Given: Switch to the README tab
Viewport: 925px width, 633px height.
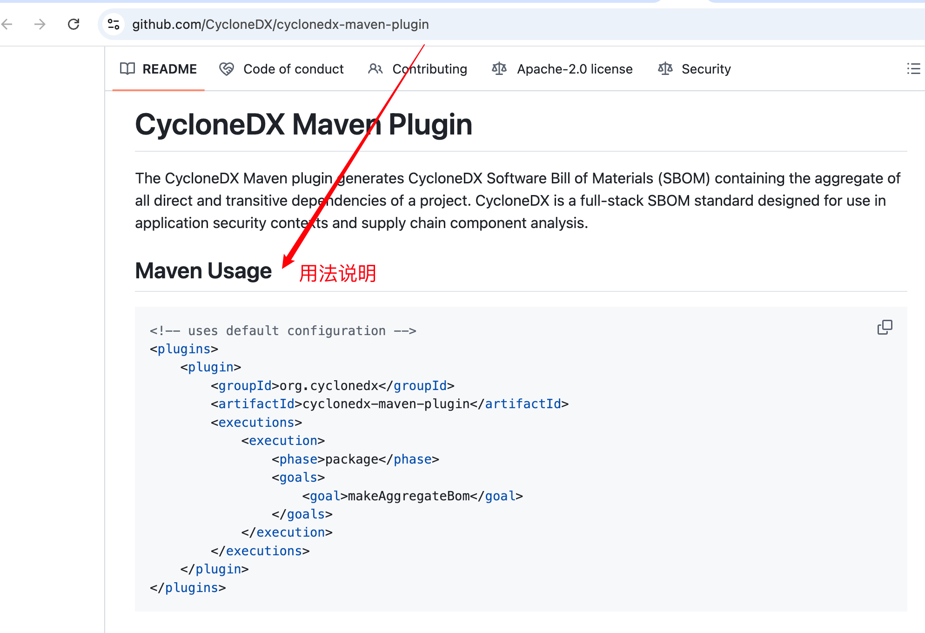Looking at the screenshot, I should pos(169,69).
